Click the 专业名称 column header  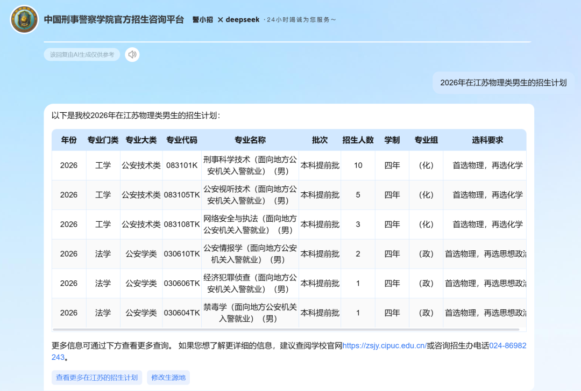[x=250, y=140]
